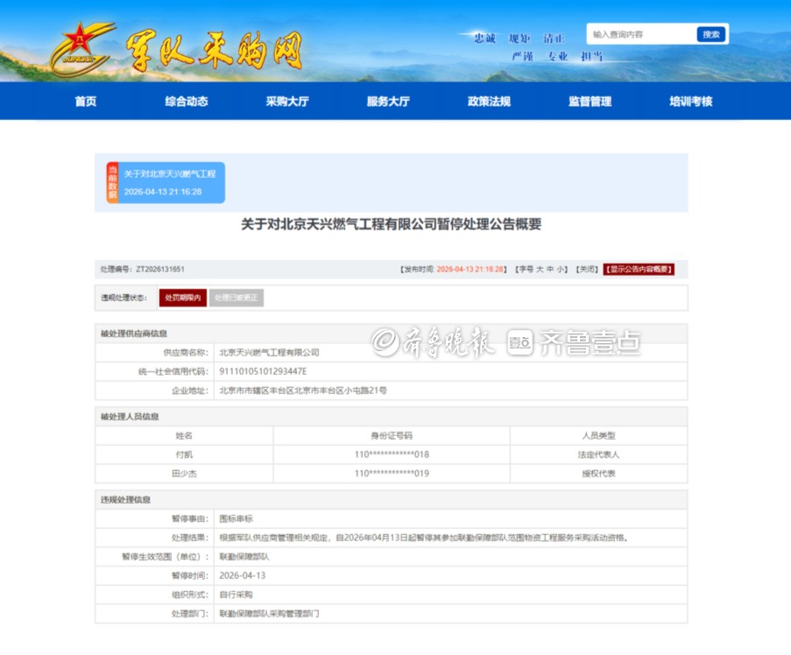Open the 采购大厅 navigation menu
Viewport: 791px width, 655px height.
click(287, 102)
